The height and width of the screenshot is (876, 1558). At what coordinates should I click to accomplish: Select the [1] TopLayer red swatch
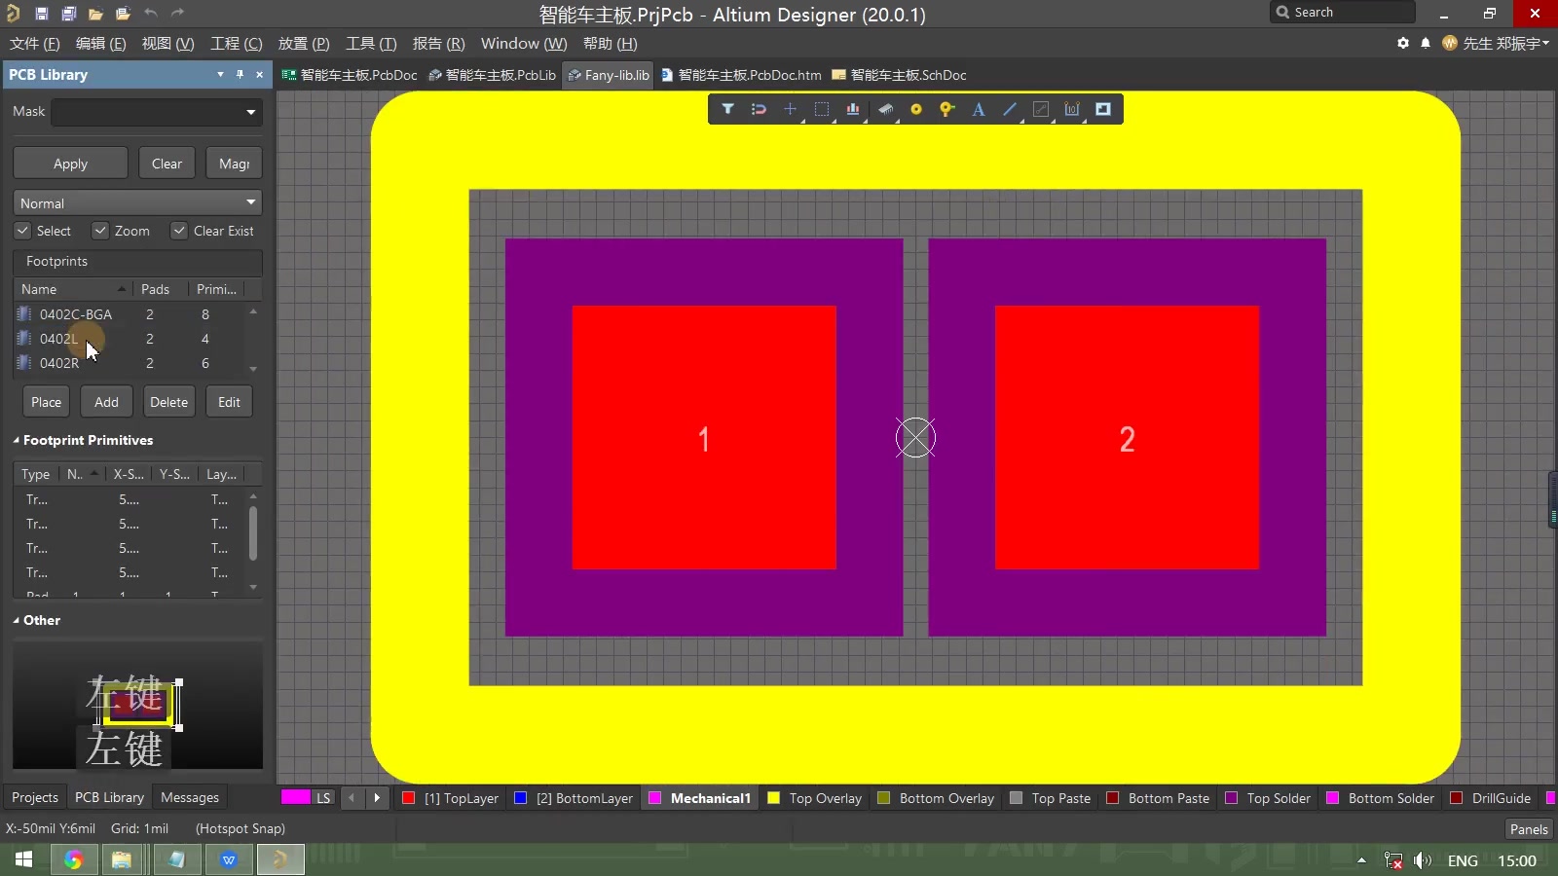tap(408, 798)
